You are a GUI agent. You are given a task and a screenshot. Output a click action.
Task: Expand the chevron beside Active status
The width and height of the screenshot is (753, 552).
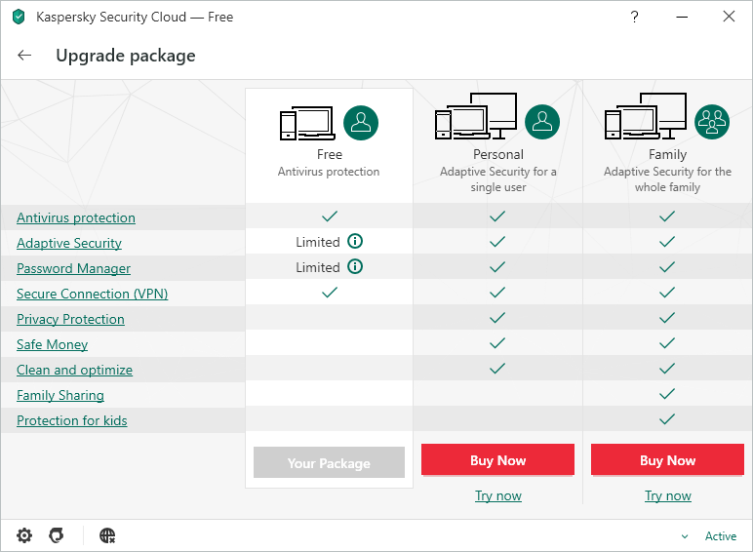(685, 536)
